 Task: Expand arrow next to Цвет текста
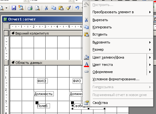(x=150, y=65)
